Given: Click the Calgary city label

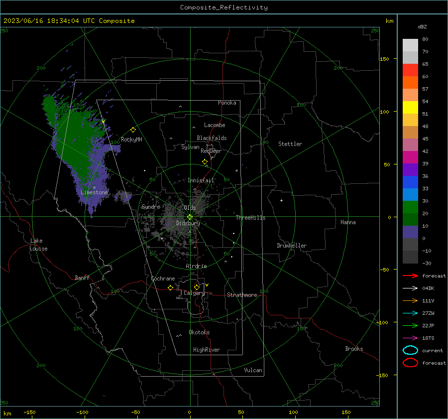Looking at the screenshot, I should pos(194,293).
